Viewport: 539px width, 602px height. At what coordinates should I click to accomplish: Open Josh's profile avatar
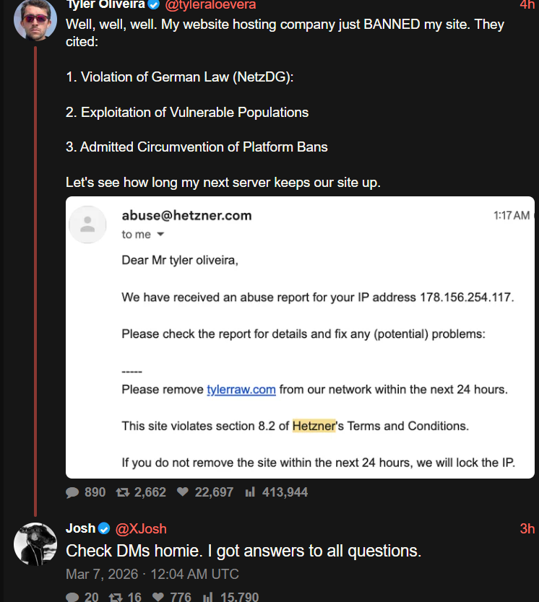tap(35, 544)
